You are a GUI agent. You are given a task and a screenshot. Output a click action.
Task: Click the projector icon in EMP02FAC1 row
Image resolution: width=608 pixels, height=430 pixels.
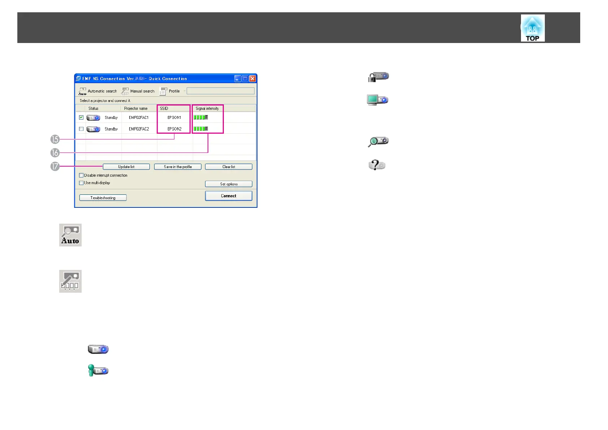tap(94, 117)
